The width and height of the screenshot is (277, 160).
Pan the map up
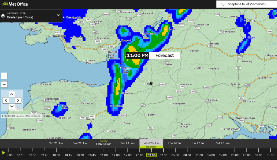coord(12,94)
